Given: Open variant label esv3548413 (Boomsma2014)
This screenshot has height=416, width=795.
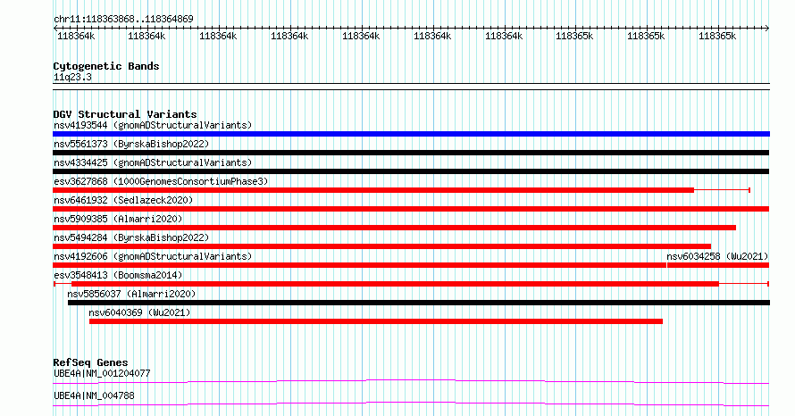Looking at the screenshot, I should (118, 275).
